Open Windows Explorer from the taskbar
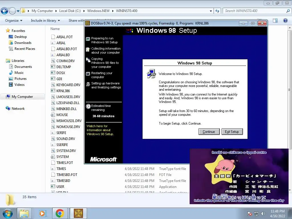The height and width of the screenshot is (219, 292). 24,213
